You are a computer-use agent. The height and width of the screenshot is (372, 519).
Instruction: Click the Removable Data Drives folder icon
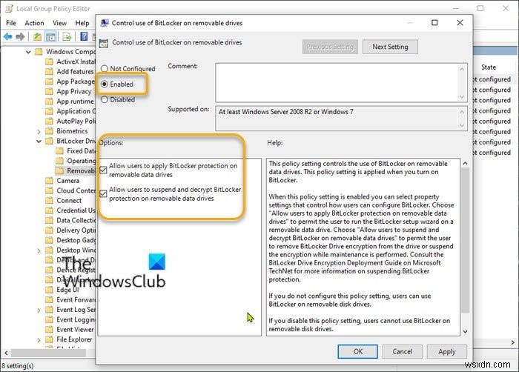tap(59, 170)
